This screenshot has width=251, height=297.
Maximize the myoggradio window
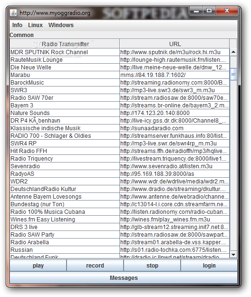209,11
